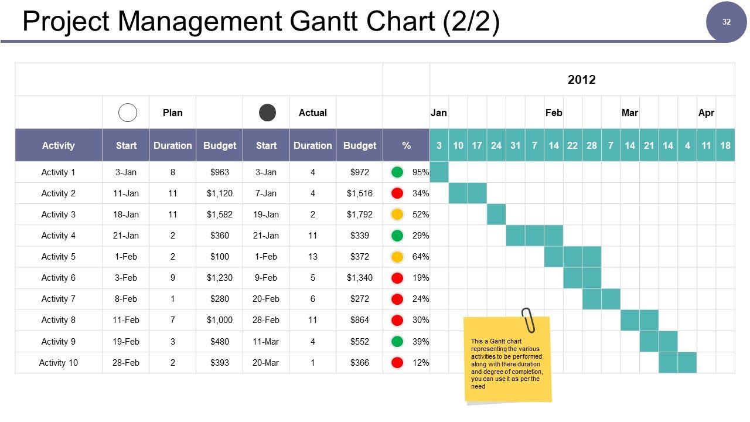Select the Activity 6 teal Gantt bar
This screenshot has height=422, width=750.
click(x=582, y=278)
